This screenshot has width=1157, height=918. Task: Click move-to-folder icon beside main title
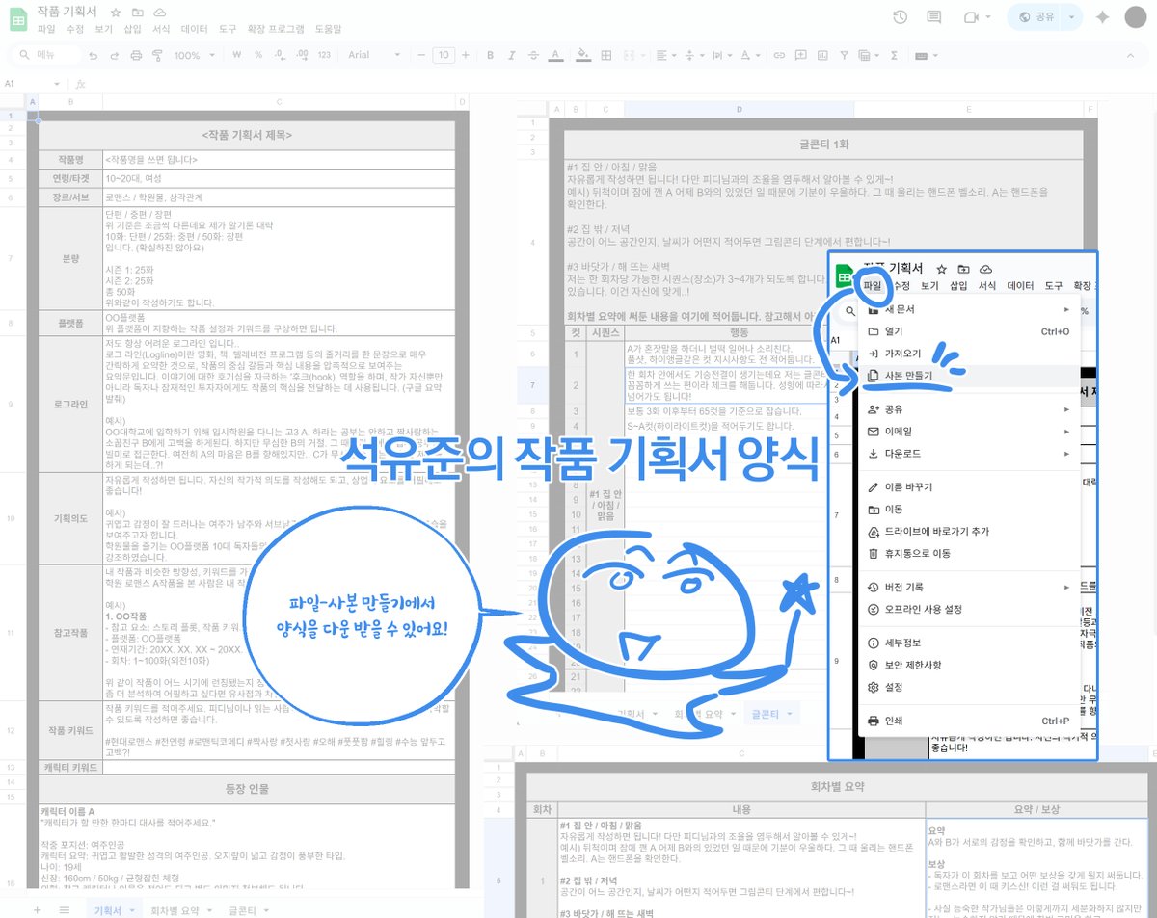(137, 12)
